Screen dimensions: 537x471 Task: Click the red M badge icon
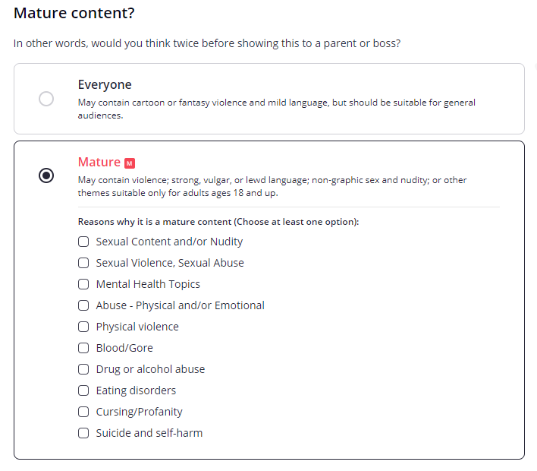click(x=130, y=163)
